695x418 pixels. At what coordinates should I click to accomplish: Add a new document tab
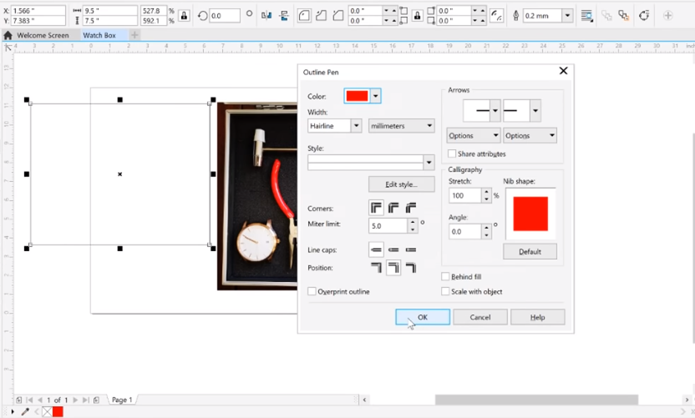point(134,34)
